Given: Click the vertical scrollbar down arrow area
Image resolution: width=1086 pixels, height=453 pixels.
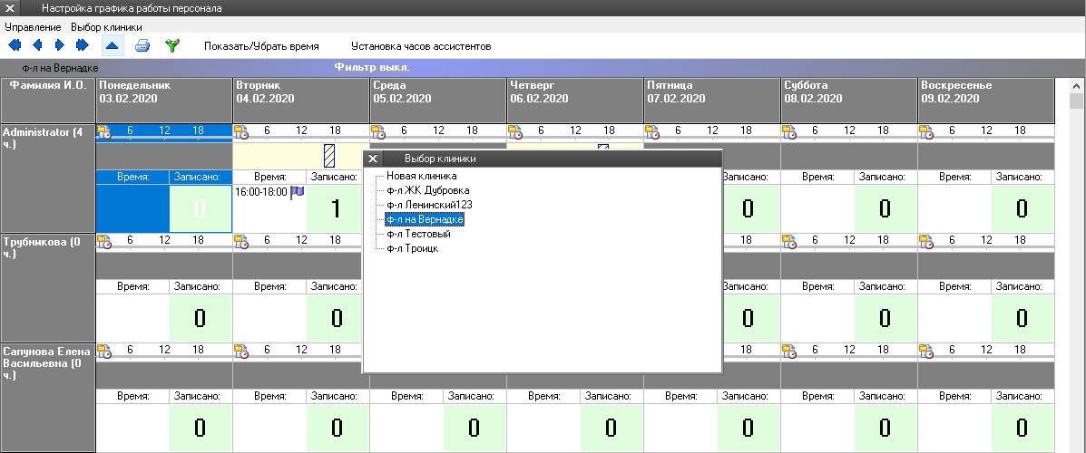Looking at the screenshot, I should [x=1077, y=444].
